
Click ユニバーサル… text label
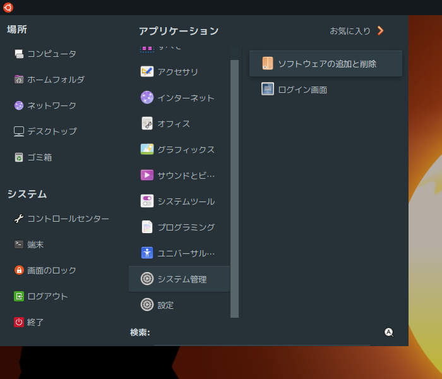tap(186, 253)
